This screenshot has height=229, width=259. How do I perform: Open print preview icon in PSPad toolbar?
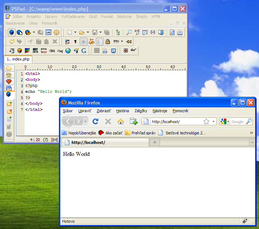tap(172, 32)
